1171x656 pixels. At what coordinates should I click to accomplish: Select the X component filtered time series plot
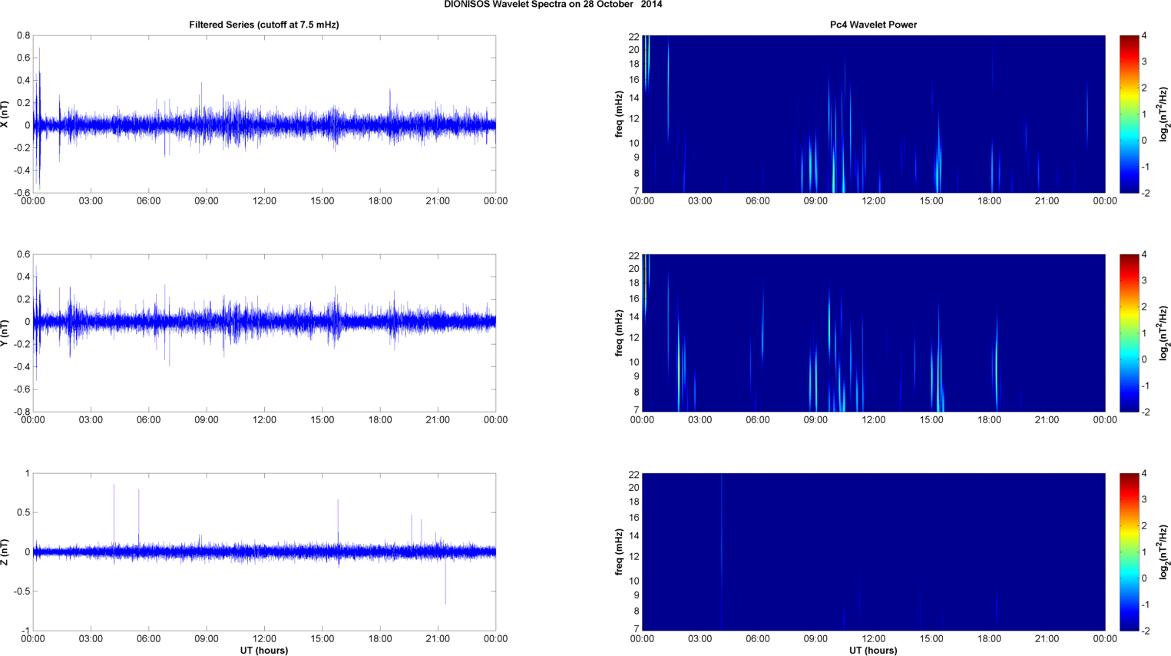[x=264, y=114]
